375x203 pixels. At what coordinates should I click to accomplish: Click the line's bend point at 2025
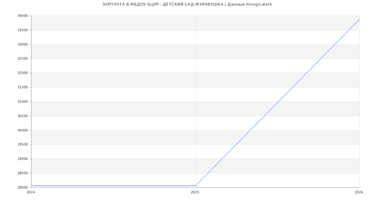(x=195, y=186)
